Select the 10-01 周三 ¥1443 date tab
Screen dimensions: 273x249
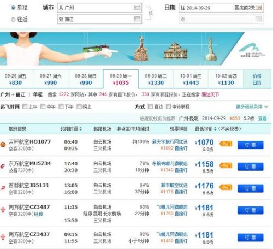(x=191, y=79)
